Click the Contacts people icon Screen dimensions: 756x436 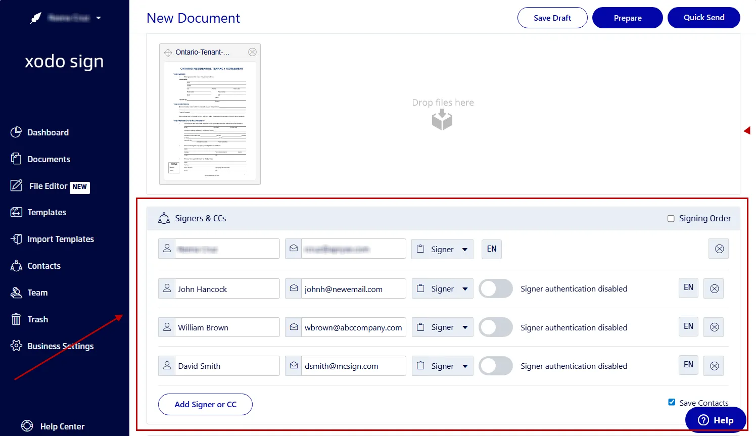click(x=16, y=266)
